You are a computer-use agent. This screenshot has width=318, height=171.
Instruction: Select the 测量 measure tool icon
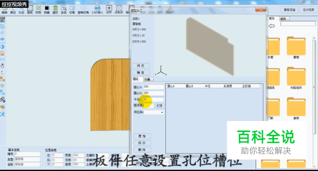(47, 9)
